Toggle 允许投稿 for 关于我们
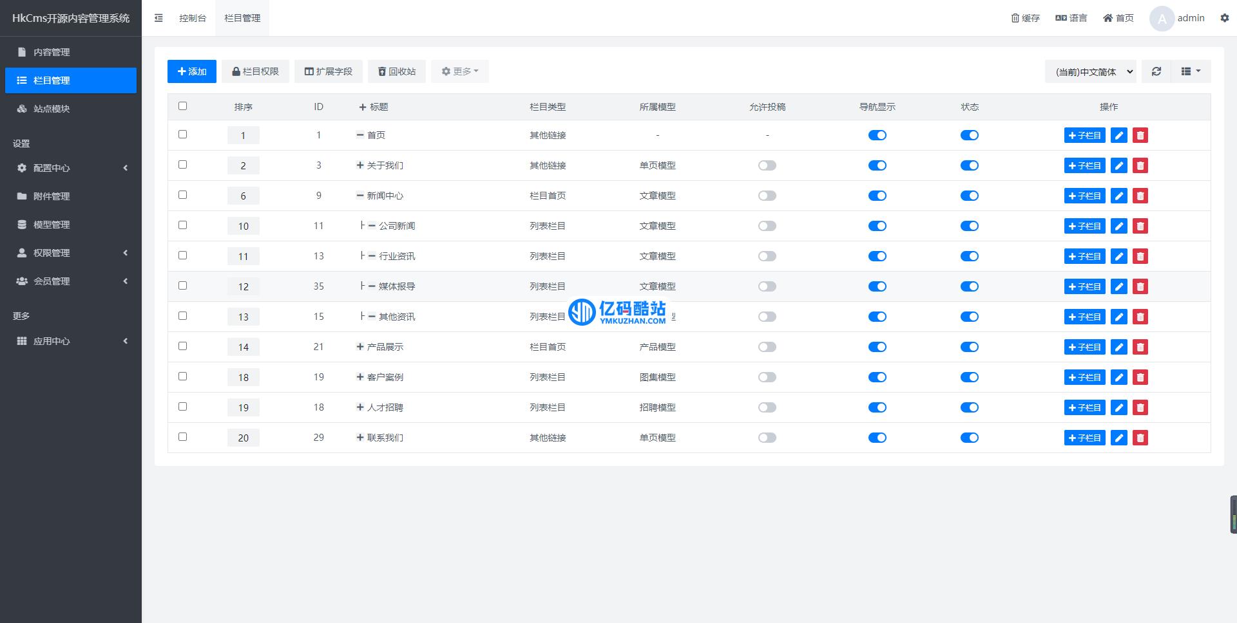 [x=767, y=165]
